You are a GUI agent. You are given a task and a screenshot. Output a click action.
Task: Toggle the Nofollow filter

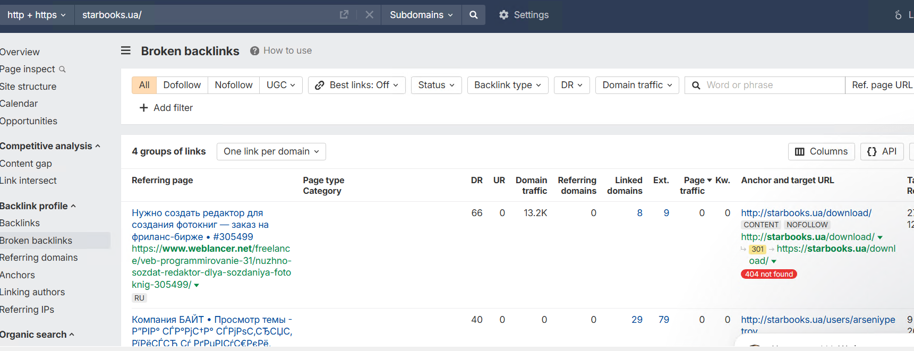(234, 85)
